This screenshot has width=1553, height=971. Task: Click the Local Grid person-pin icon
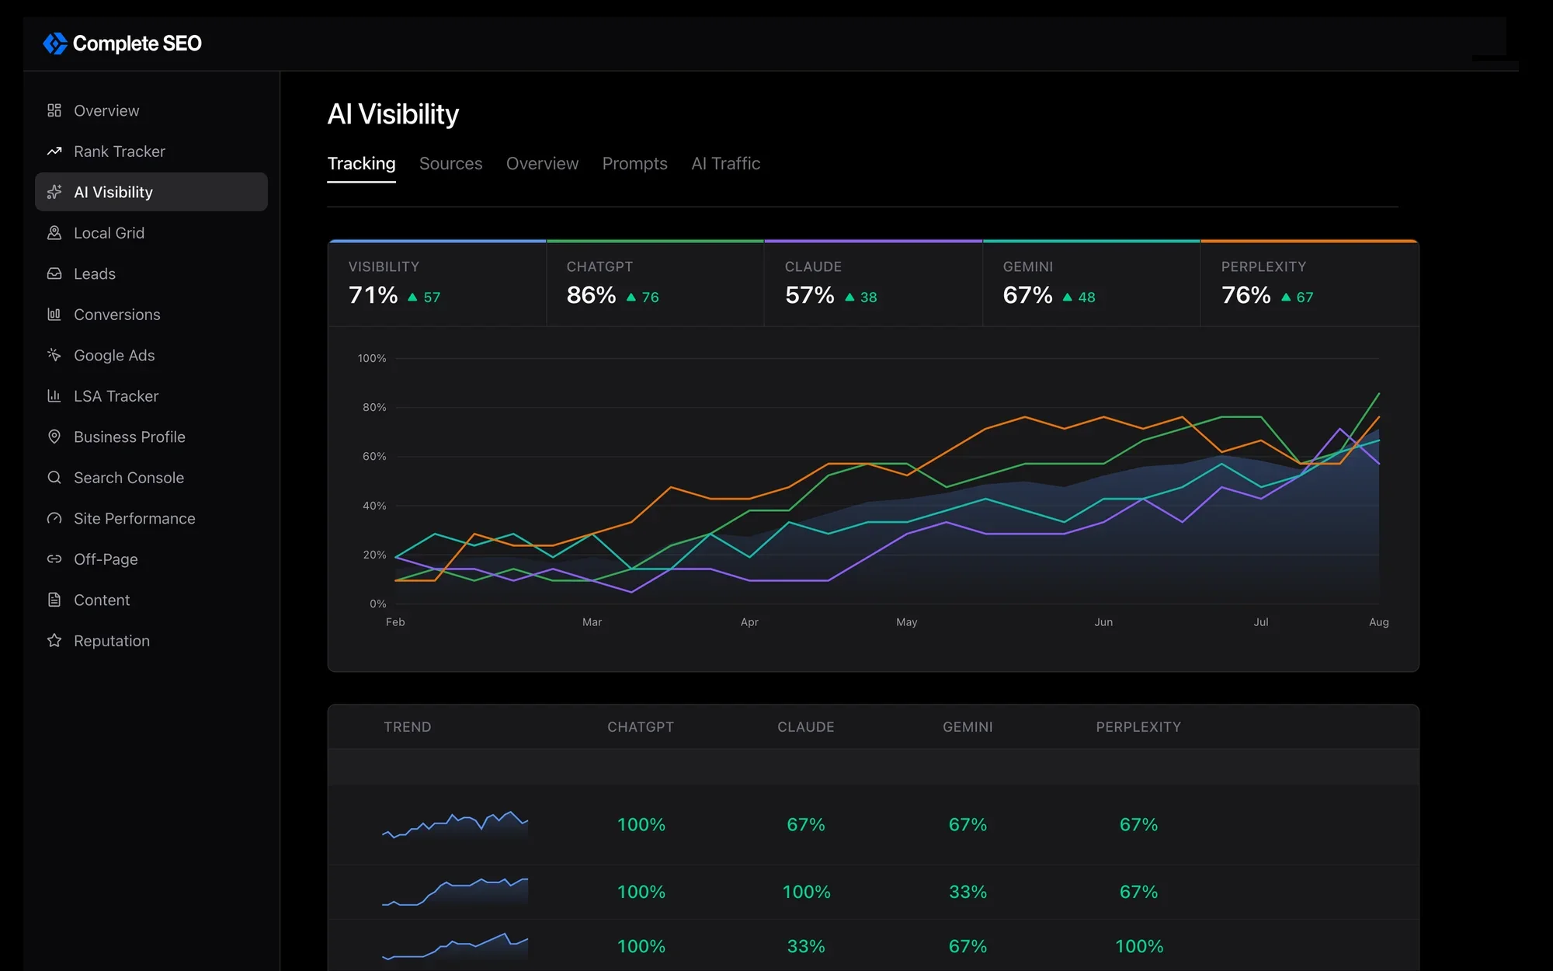pos(54,233)
